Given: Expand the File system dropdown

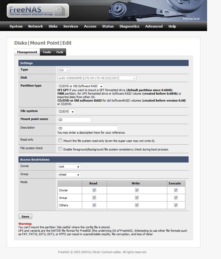Looking at the screenshot, I should pos(66,111).
